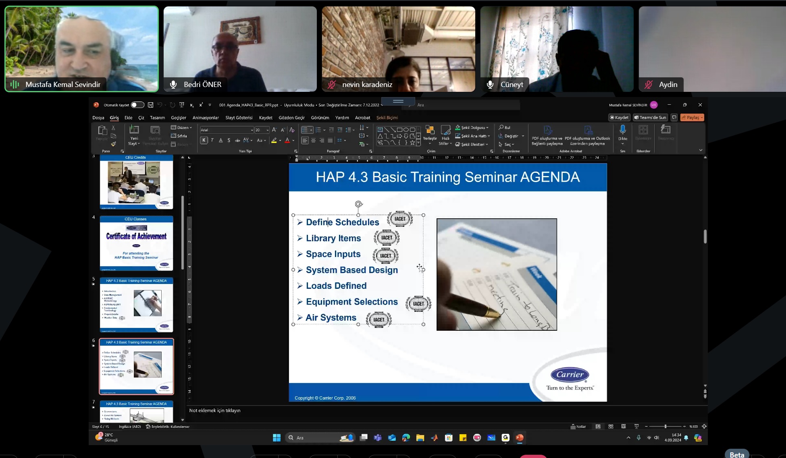
Task: Click the Teams'de Sun button
Action: 650,117
